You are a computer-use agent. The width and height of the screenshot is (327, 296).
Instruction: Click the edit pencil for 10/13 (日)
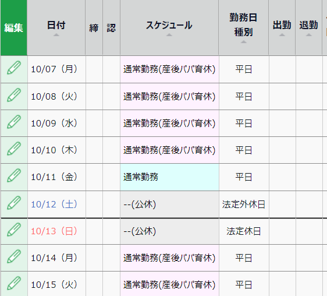tap(14, 230)
